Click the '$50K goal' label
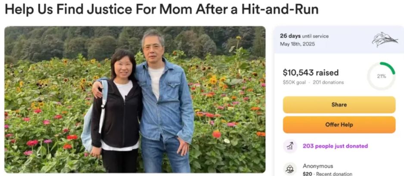The width and height of the screenshot is (404, 176). [294, 82]
